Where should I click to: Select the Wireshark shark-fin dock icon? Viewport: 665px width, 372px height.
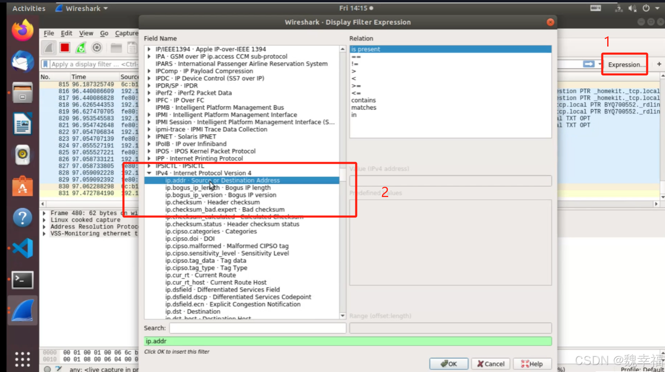(x=22, y=310)
